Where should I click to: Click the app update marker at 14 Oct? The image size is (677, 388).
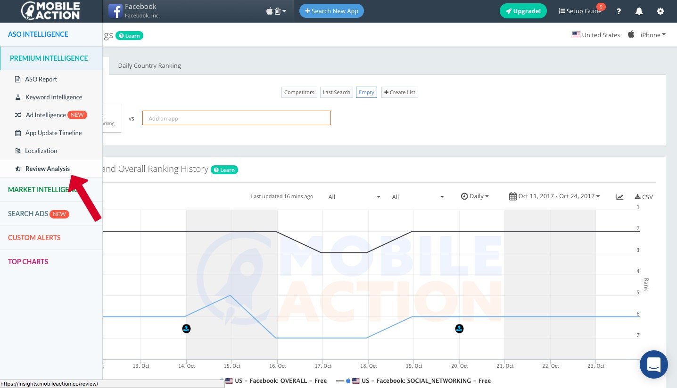point(186,329)
